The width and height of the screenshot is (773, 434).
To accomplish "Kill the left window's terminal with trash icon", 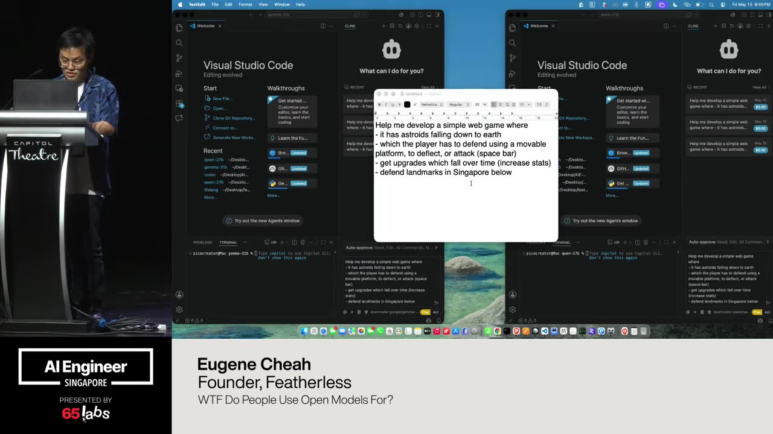I will click(x=303, y=242).
